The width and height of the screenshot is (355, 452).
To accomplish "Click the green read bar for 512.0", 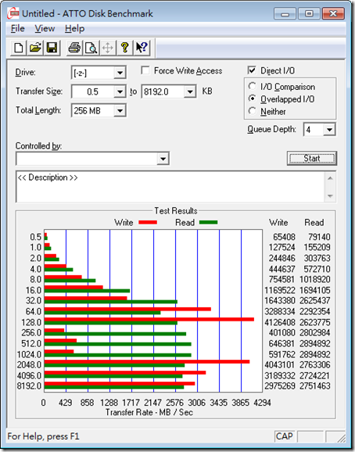I will (x=117, y=344).
